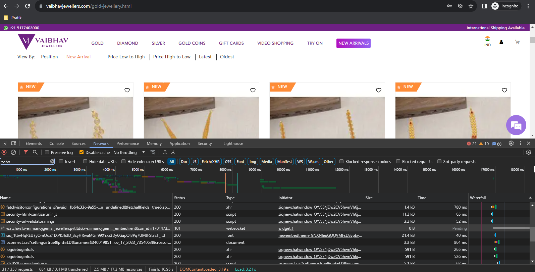Sort requests by Waterfall column arrow

click(530, 198)
